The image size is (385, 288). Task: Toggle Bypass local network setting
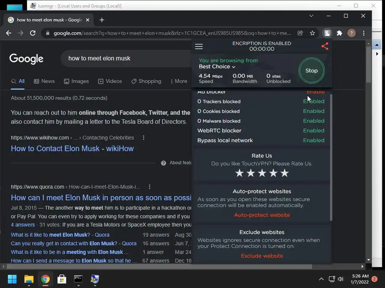314,141
